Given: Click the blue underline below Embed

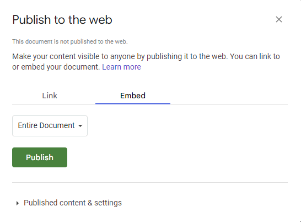Looking at the screenshot, I should click(133, 104).
